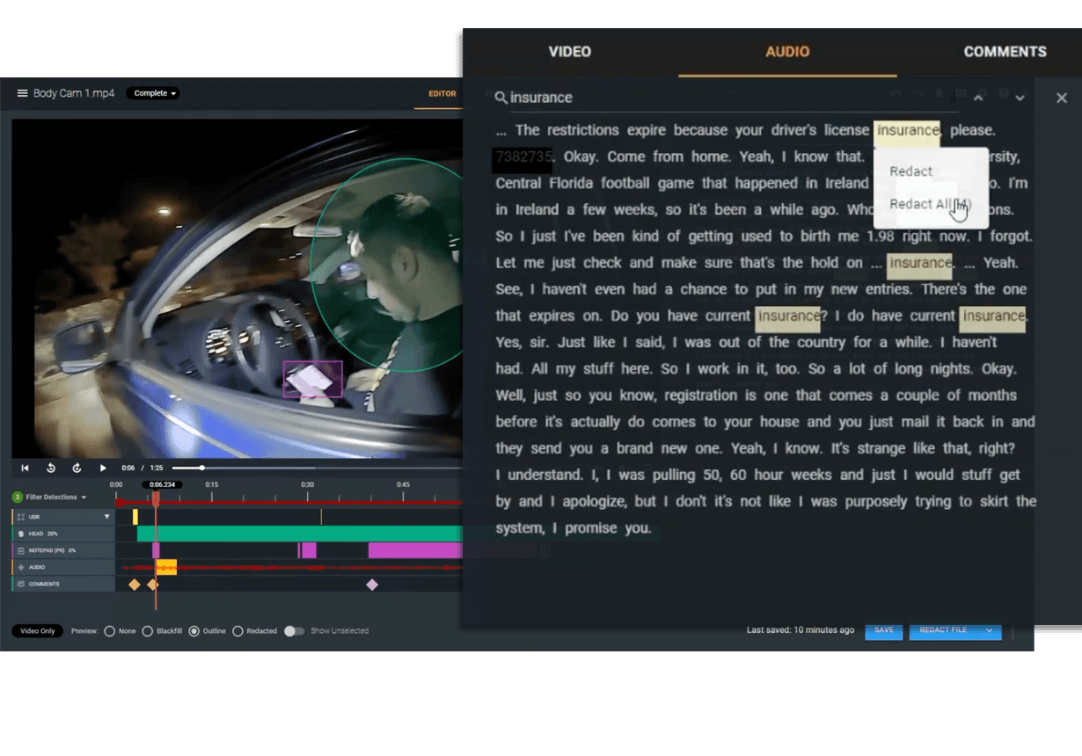The height and width of the screenshot is (756, 1082).
Task: Click the HEAD detection track icon
Action: coord(21,533)
